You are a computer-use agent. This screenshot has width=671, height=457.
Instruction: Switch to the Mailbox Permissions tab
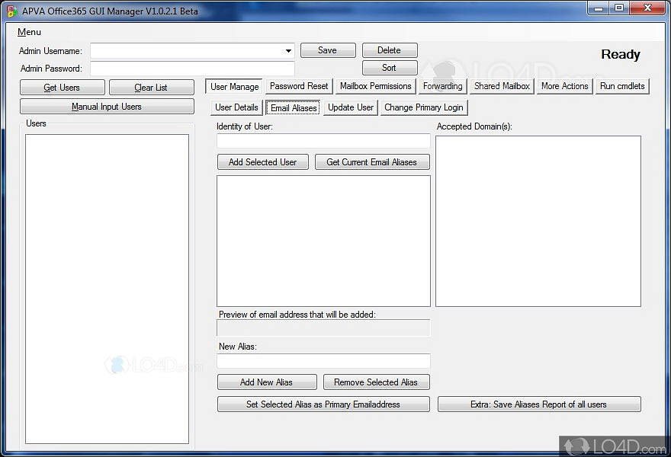(x=375, y=86)
